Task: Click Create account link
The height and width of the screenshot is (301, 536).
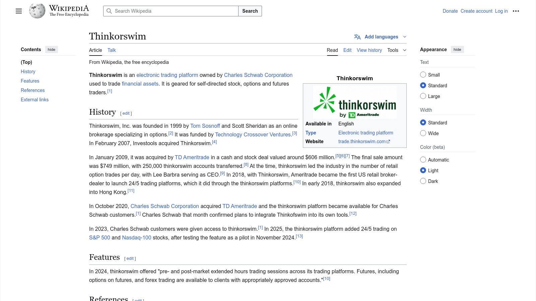Action: tap(476, 11)
